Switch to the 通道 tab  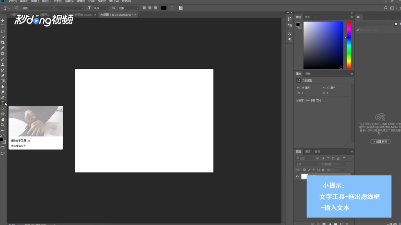(308, 152)
